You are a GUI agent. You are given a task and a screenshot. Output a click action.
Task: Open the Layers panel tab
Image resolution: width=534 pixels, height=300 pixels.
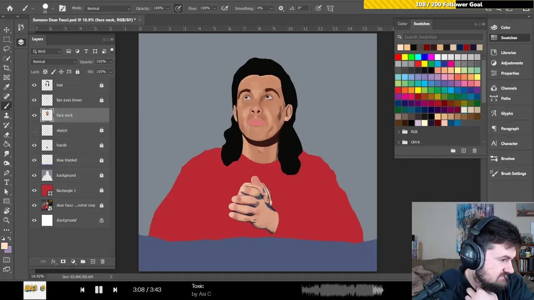pos(38,39)
